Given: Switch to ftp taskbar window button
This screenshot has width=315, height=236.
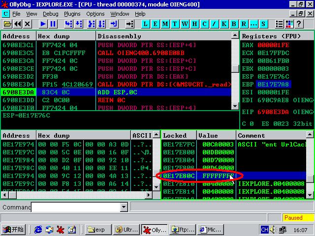Looking at the screenshot, I should [183, 230].
